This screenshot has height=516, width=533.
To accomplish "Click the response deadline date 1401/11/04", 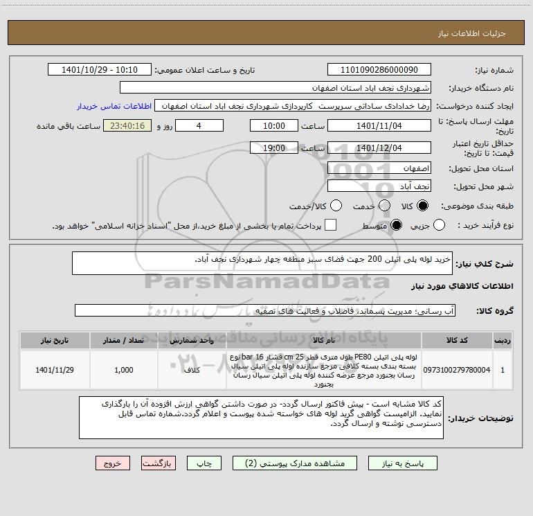I will (379, 125).
